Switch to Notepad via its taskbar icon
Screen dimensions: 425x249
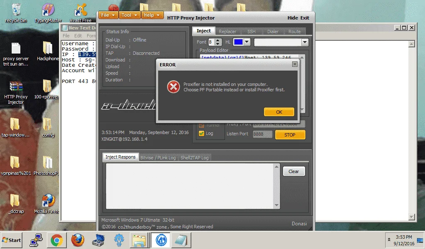coord(181,240)
